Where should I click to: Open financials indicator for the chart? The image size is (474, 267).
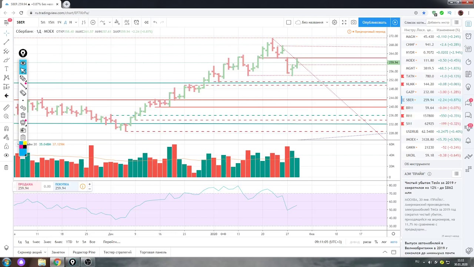[x=118, y=22]
